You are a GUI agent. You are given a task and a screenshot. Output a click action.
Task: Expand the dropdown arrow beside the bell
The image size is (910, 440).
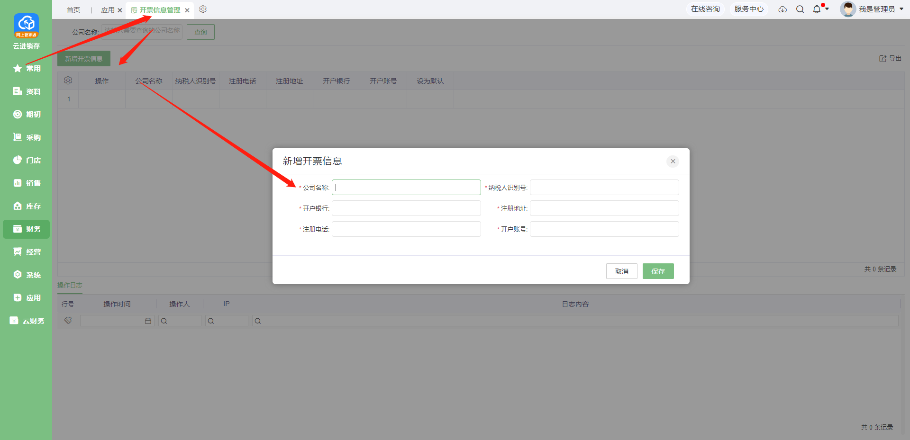(827, 9)
